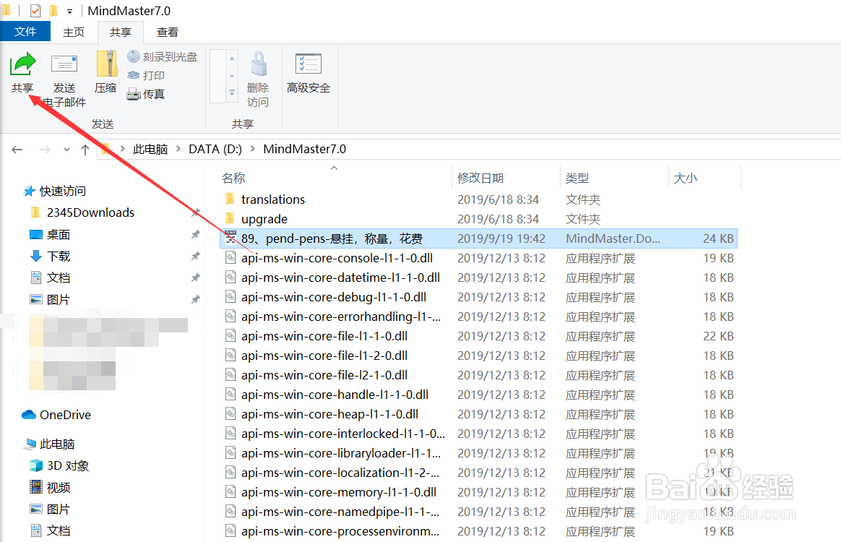The image size is (841, 542).
Task: Click the Fax command in ribbon
Action: coord(146,95)
